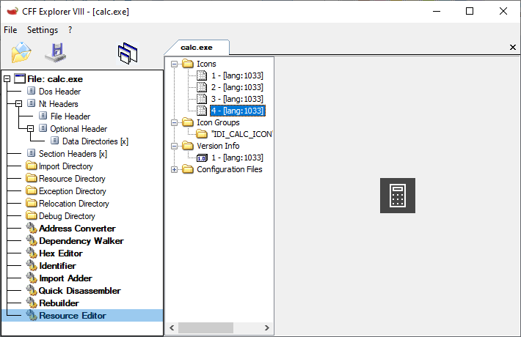Screen dimensions: 521x337
Task: Click the resource tree scroll right arrow
Action: point(267,327)
